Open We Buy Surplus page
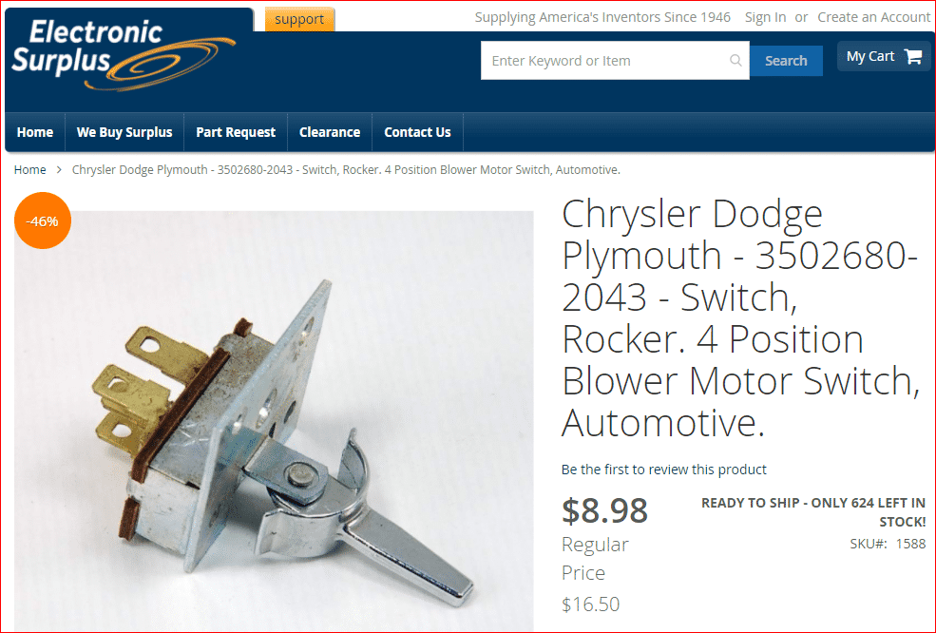The width and height of the screenshot is (936, 633). pos(124,132)
